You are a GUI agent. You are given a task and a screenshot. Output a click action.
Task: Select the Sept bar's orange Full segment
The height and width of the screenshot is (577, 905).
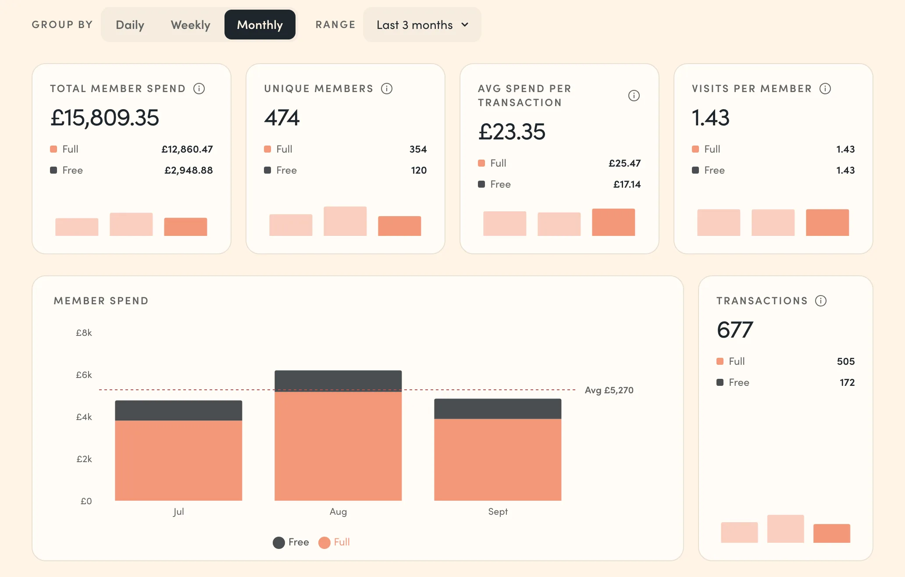point(498,459)
